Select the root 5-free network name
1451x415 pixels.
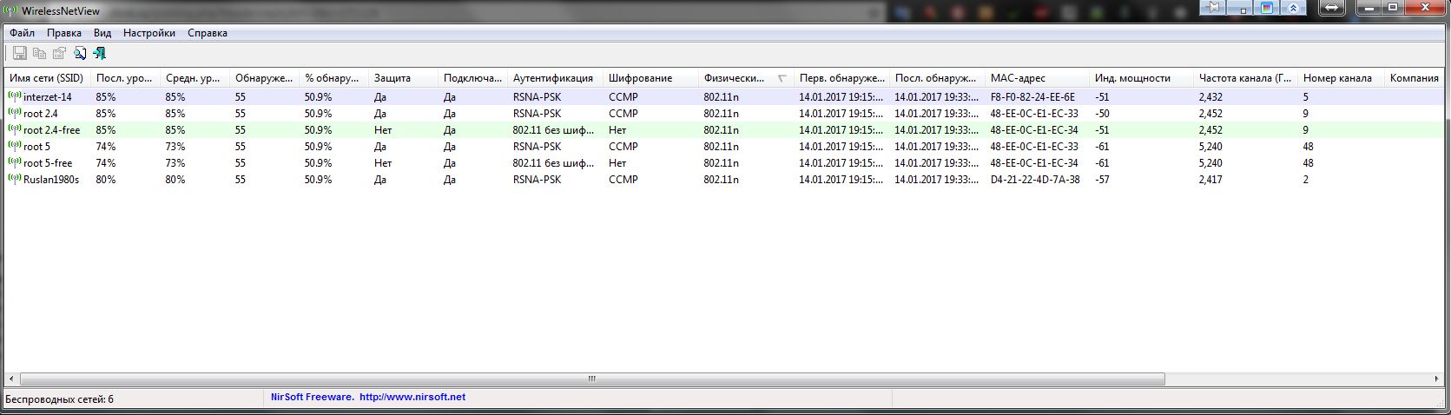click(x=48, y=162)
